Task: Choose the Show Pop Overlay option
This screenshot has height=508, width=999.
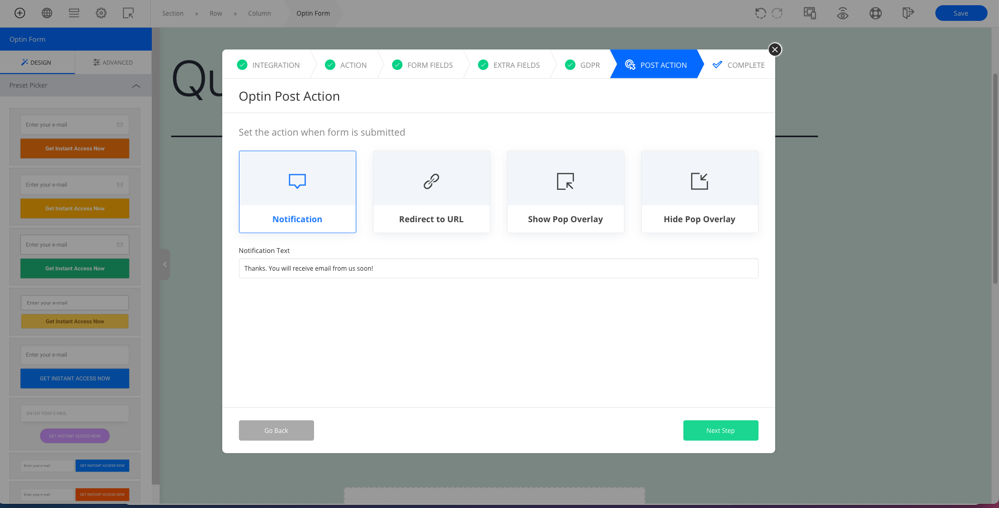Action: click(x=565, y=192)
